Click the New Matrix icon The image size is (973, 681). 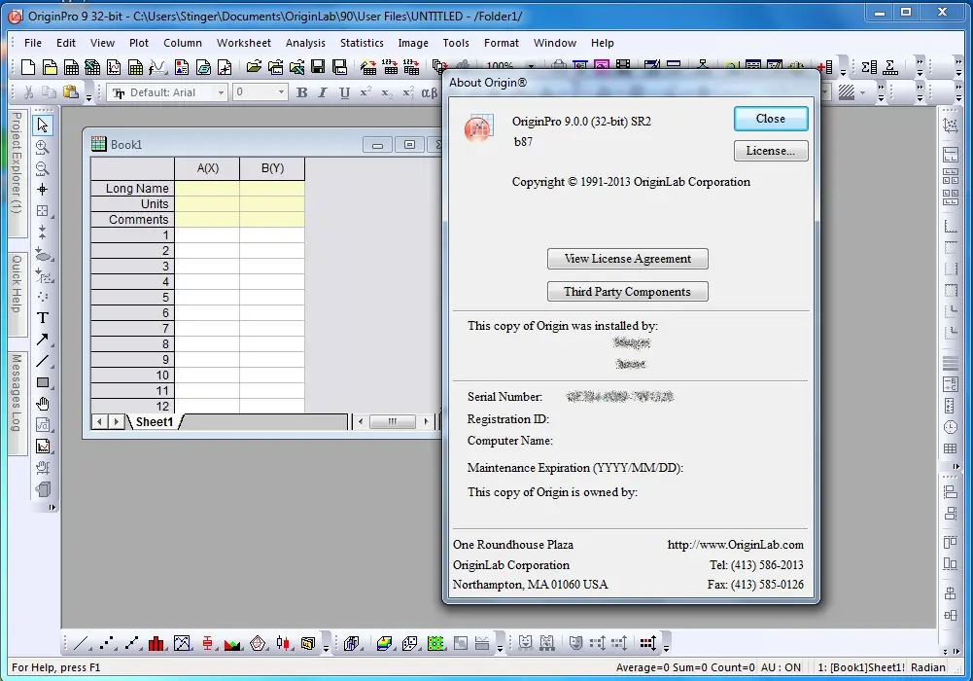pos(135,67)
